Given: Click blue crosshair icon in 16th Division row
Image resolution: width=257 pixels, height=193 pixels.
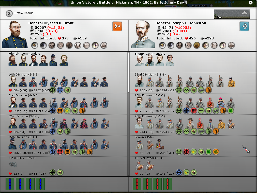Looking at the screenshot, I should (60, 90).
